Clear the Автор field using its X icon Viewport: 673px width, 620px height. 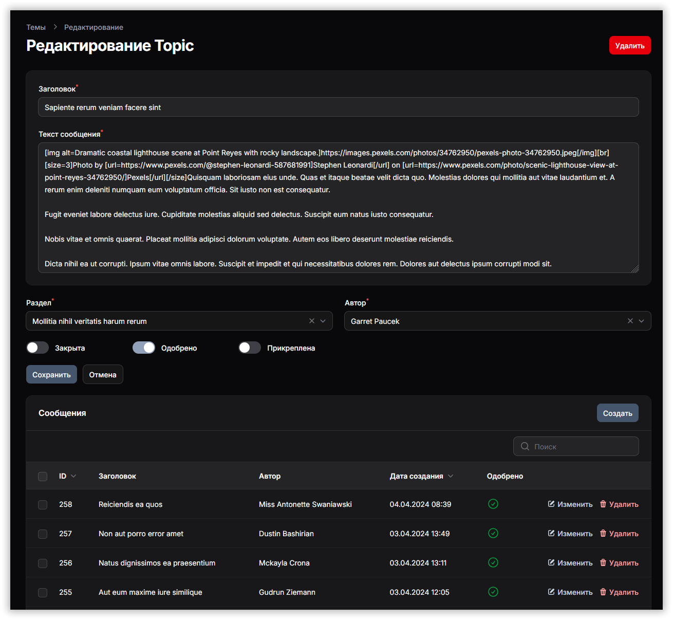point(630,321)
